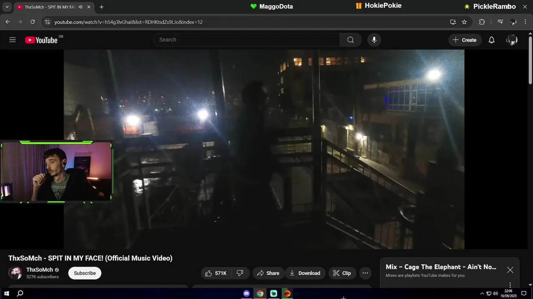Subscribe to the ThxSoMch channel
Screen dimensions: 533x299
point(85,273)
